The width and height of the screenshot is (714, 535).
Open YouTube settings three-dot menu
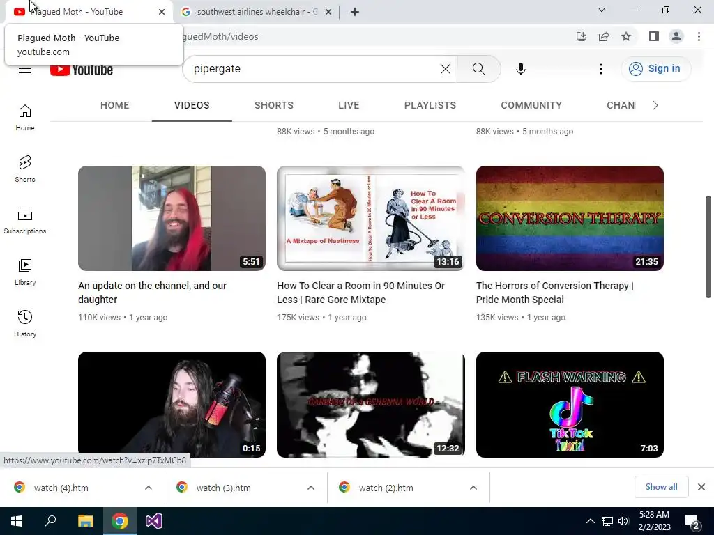coord(600,69)
